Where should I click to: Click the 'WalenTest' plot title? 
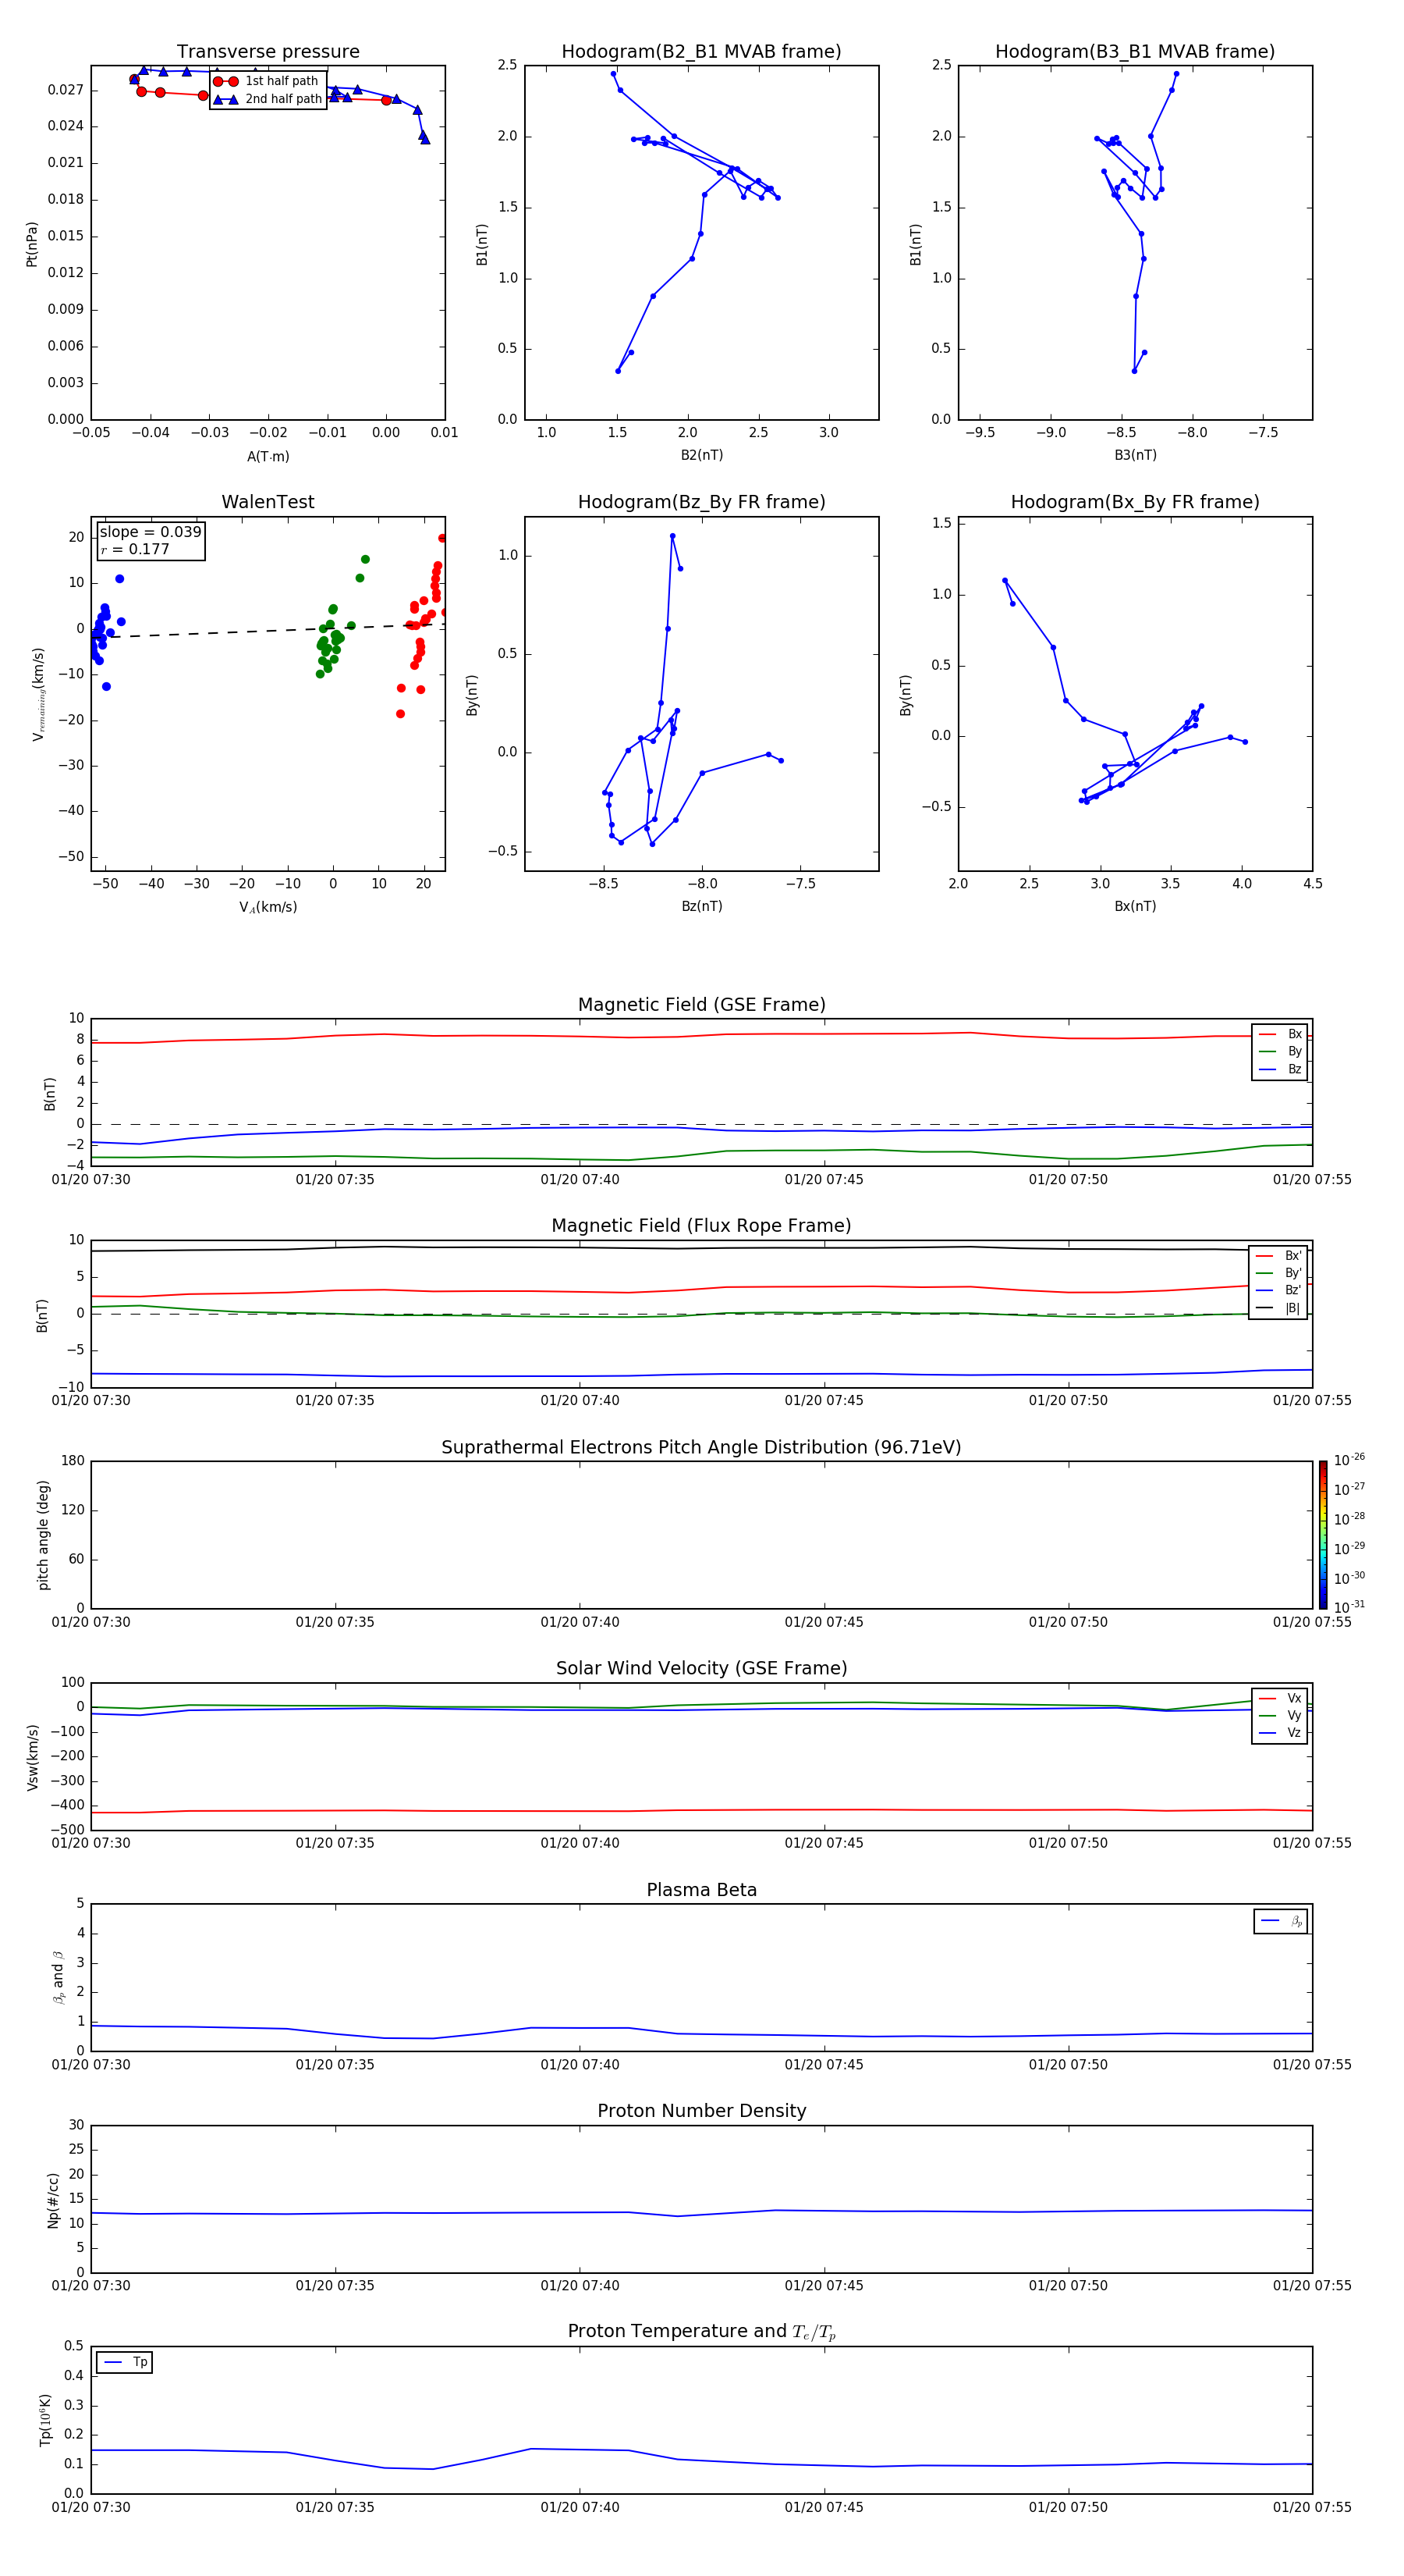pos(268,502)
